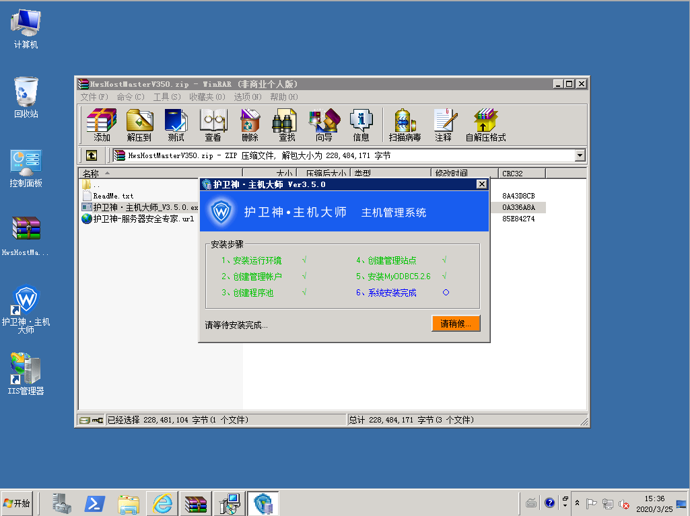
Task: Expand the archive path dropdown arrow
Action: click(x=580, y=155)
